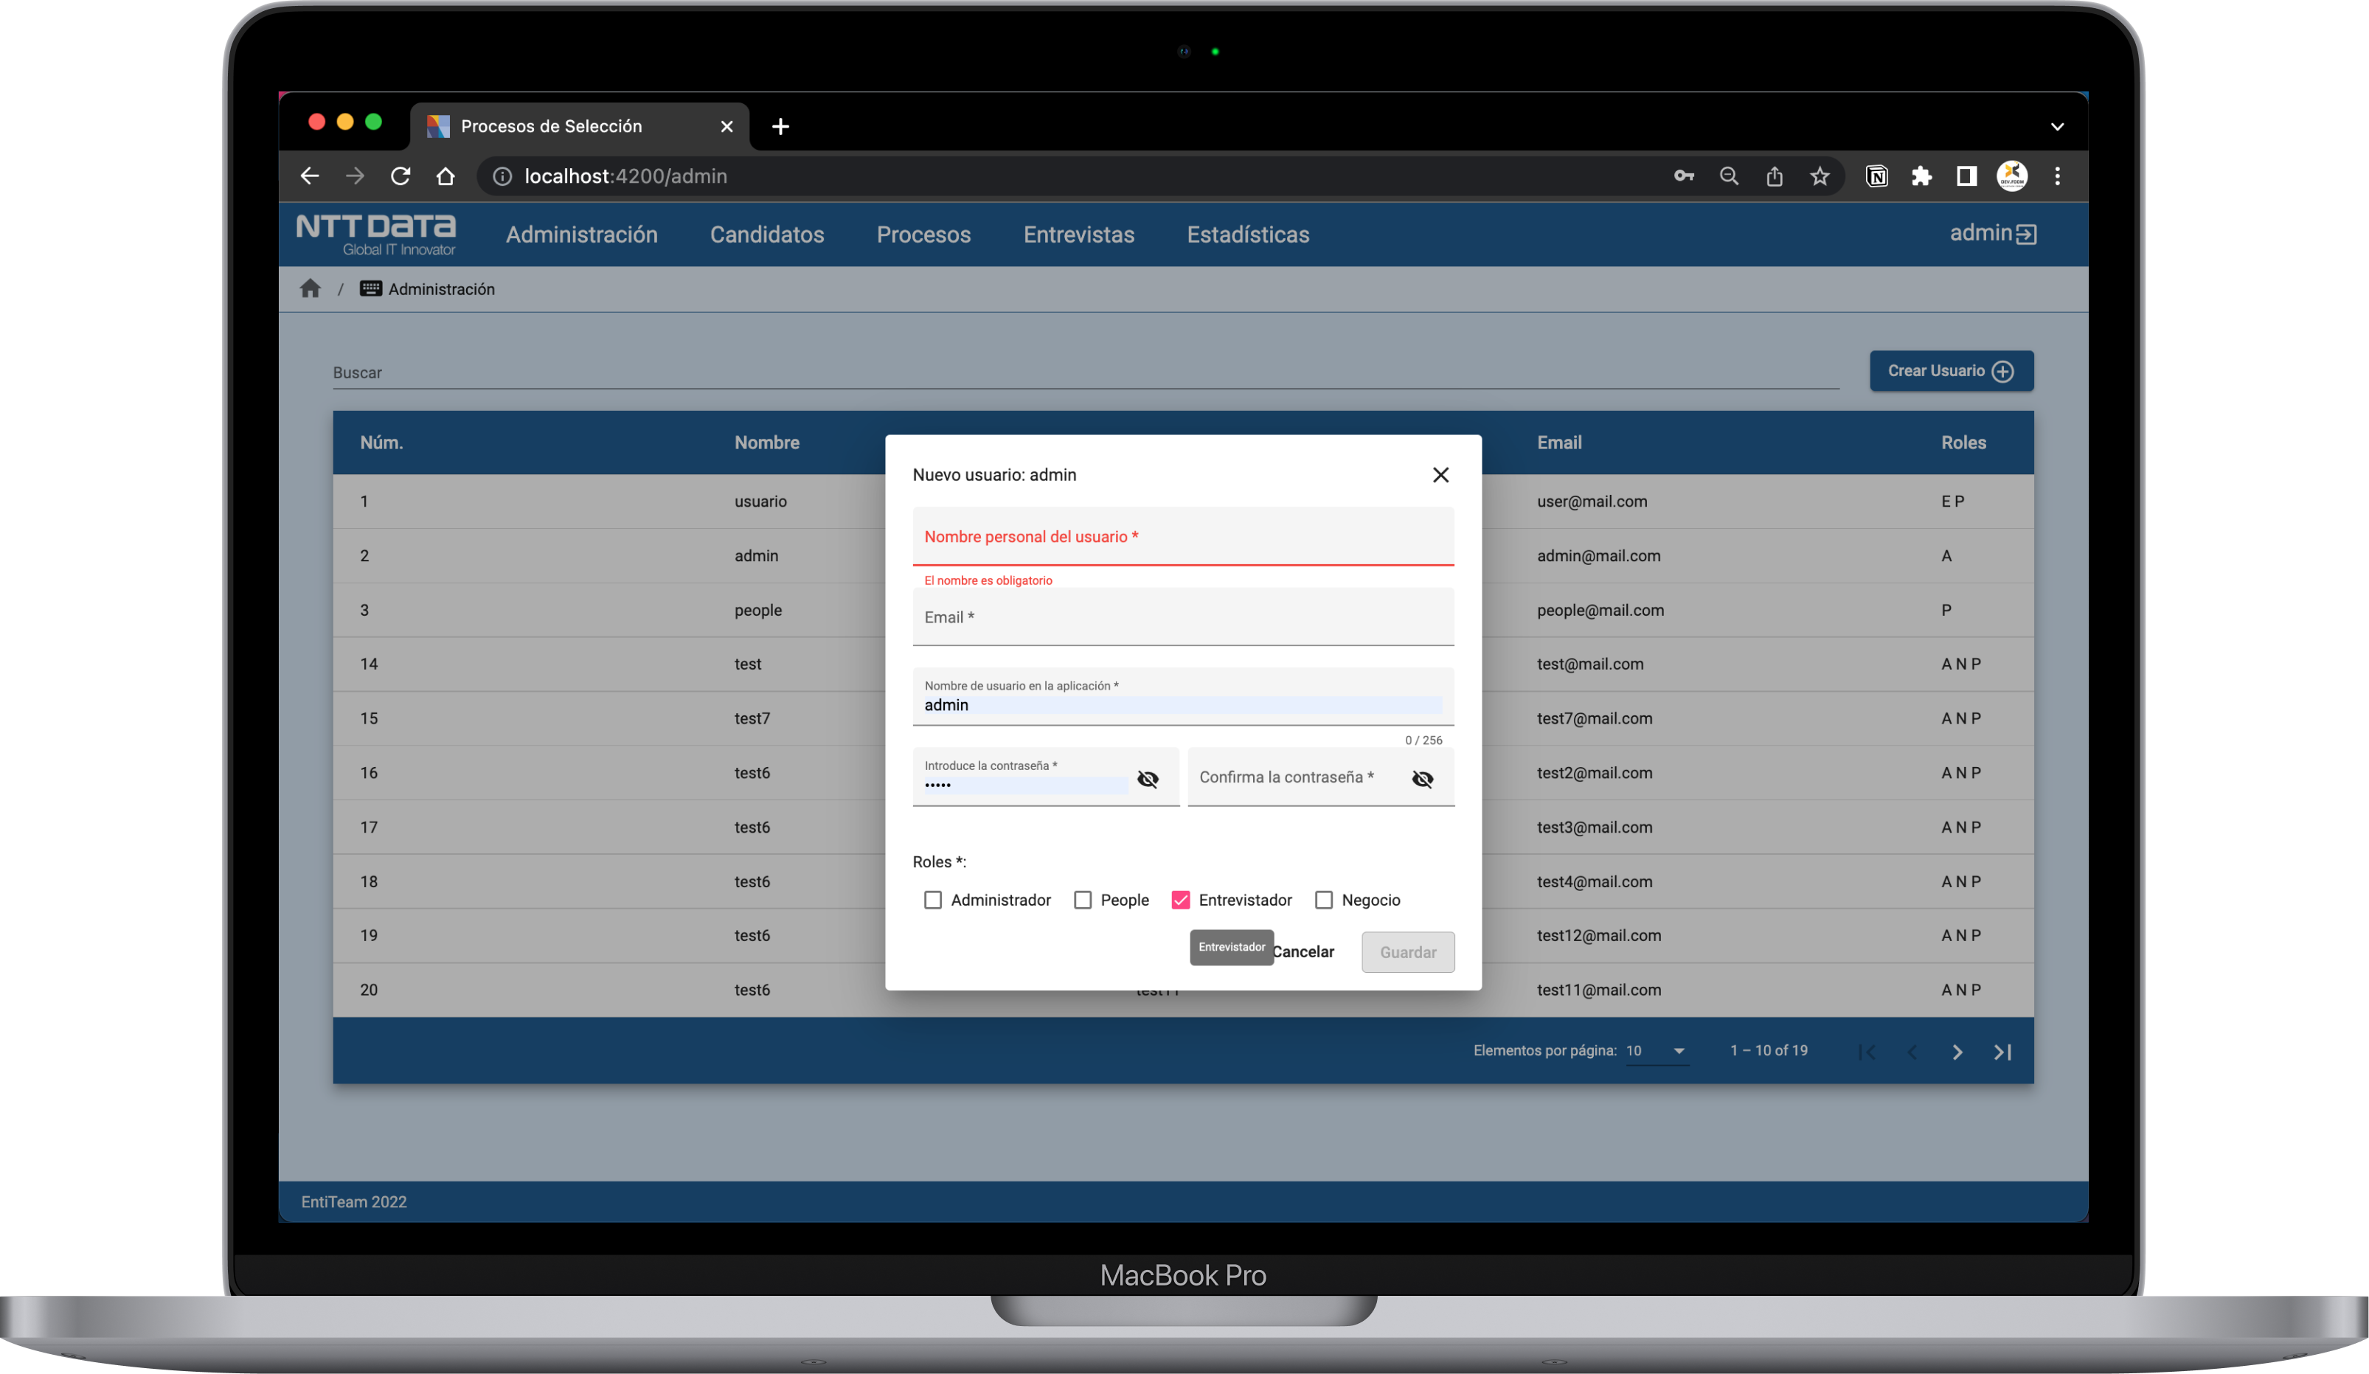Click the home breadcrumb icon
Screen dimensions: 2369x1374
click(x=311, y=288)
